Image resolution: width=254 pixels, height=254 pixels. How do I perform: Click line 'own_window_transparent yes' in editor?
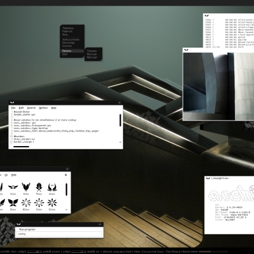tap(32, 126)
